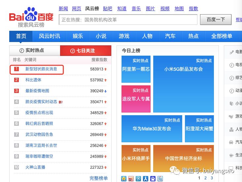Open the 电视 clock icon in sidebar
The width and height of the screenshot is (242, 182).
coord(231,65)
